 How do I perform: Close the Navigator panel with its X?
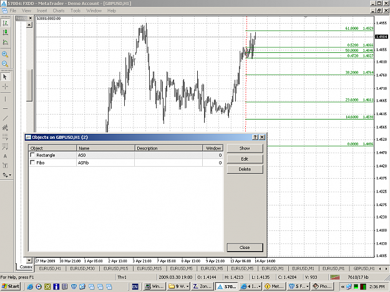[x=31, y=18]
